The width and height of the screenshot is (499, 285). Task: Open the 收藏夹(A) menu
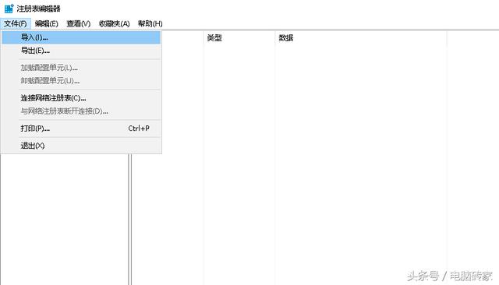pos(115,23)
